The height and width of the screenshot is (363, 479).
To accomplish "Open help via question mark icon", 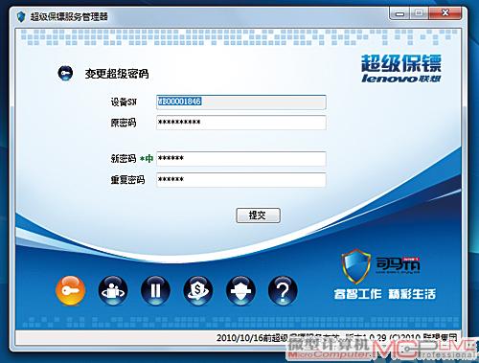I will tap(283, 291).
